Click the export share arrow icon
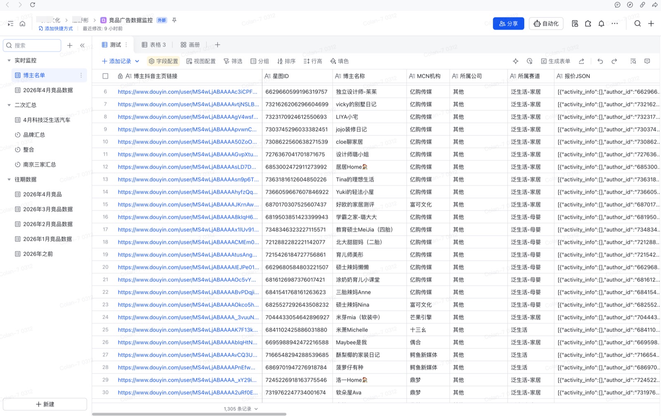The width and height of the screenshot is (661, 416). pos(581,61)
